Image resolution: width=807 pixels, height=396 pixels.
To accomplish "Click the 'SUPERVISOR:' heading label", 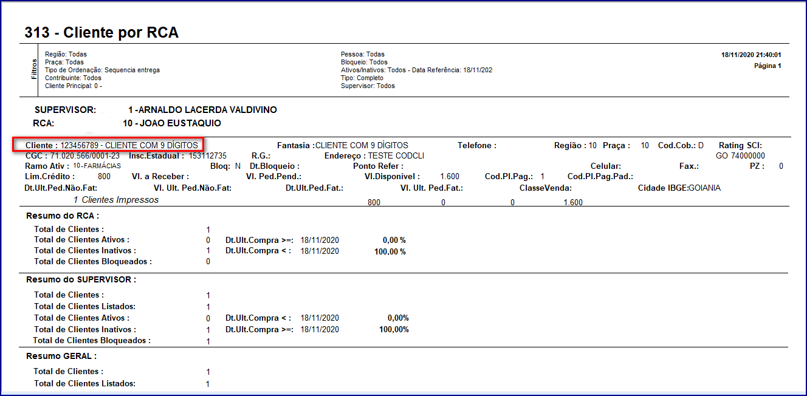I will click(66, 110).
